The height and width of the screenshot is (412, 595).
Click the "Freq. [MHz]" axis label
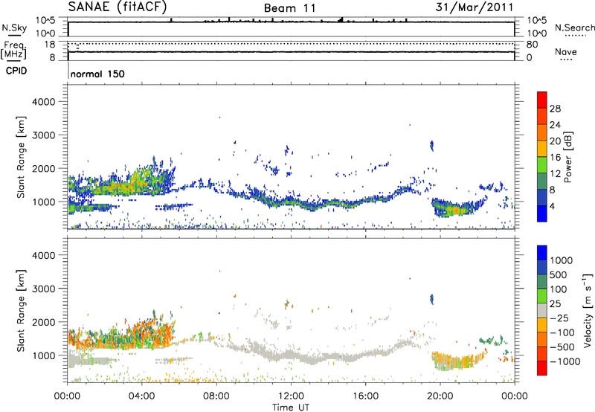click(13, 50)
